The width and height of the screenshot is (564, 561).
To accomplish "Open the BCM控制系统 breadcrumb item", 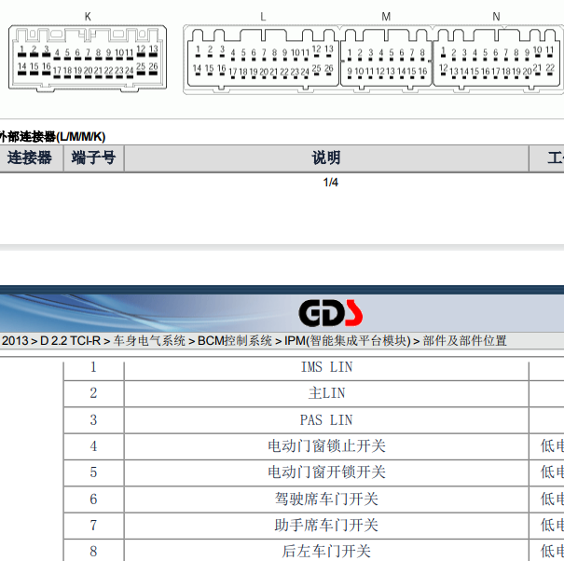I will click(235, 340).
